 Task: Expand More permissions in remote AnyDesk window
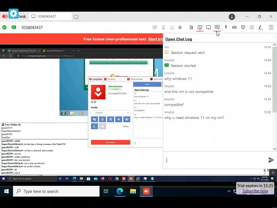tap(126, 126)
